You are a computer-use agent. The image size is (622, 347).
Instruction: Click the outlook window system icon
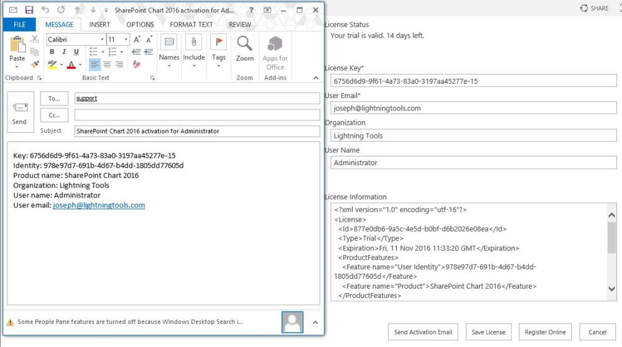pos(13,10)
